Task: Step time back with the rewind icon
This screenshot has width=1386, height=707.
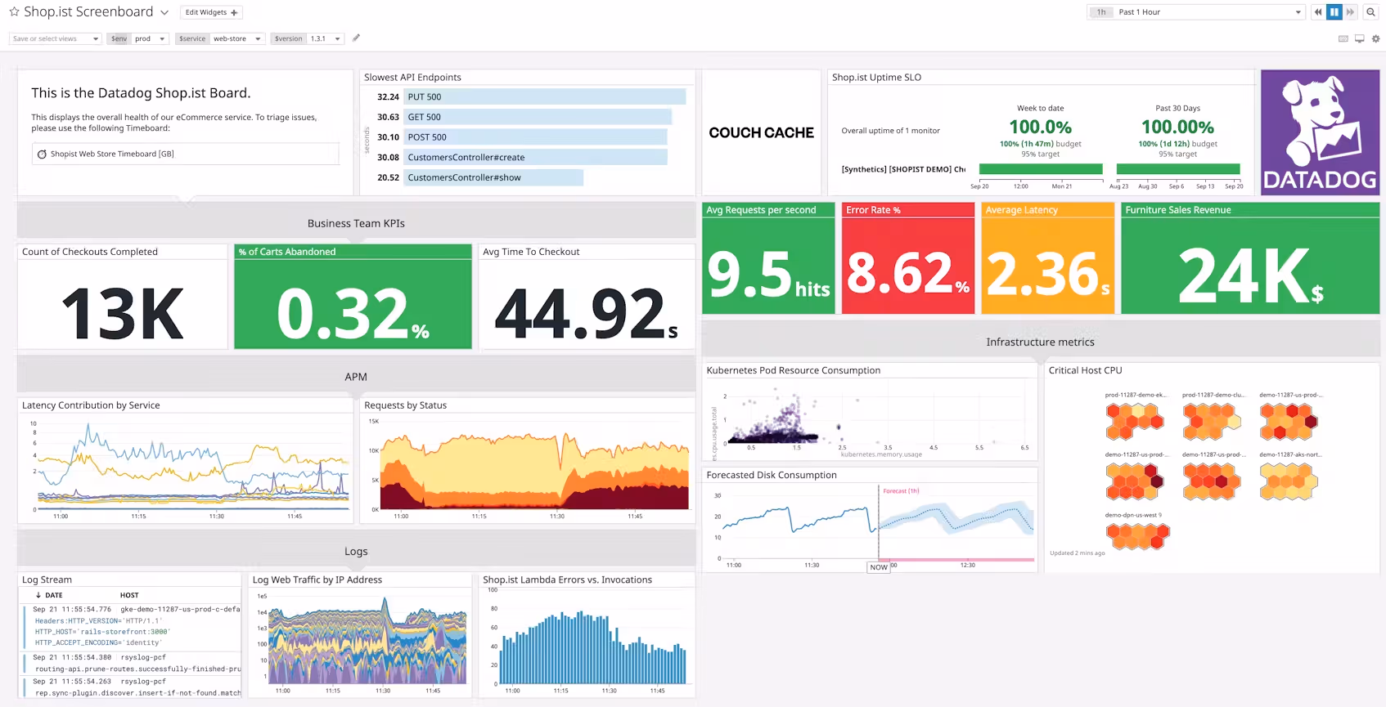Action: pyautogui.click(x=1318, y=12)
